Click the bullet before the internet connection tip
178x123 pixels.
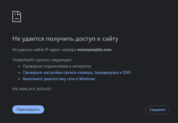[x=19, y=66]
